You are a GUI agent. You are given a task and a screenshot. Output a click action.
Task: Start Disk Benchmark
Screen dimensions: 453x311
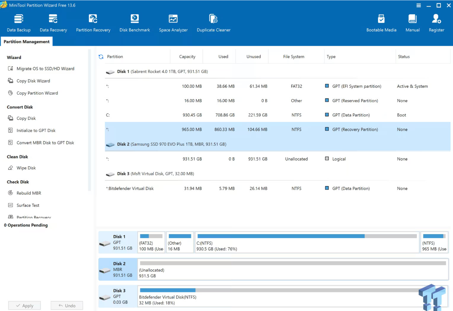click(x=135, y=23)
